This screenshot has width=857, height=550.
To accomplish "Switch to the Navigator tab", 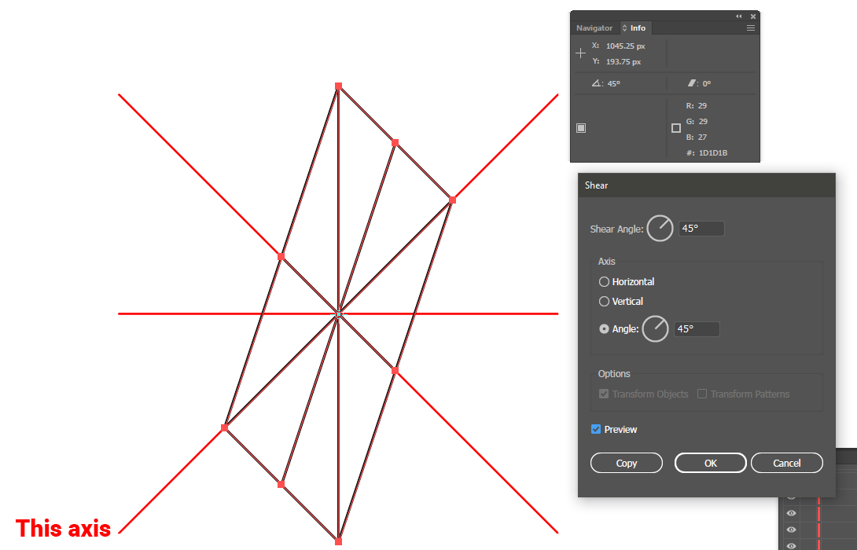I will point(594,27).
